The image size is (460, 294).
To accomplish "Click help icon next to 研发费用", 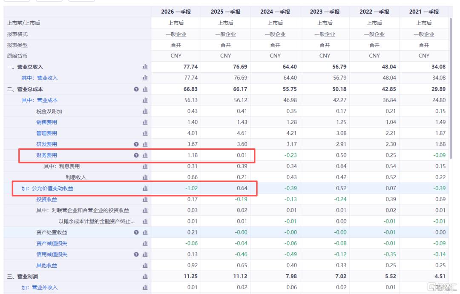I will tap(136, 144).
